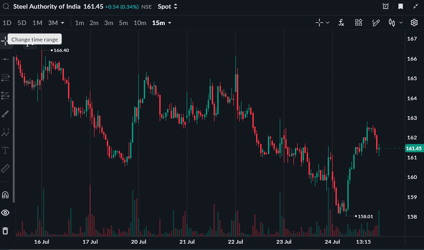Select the candlestick chart type icon
The height and width of the screenshot is (250, 424).
392,23
